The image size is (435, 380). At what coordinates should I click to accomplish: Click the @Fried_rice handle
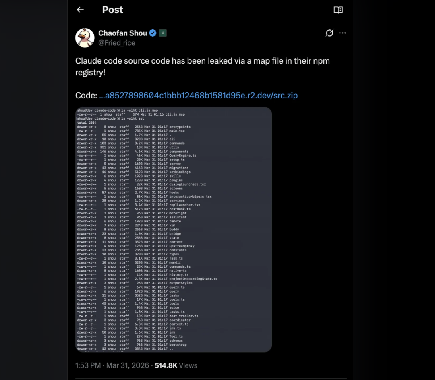pyautogui.click(x=116, y=43)
